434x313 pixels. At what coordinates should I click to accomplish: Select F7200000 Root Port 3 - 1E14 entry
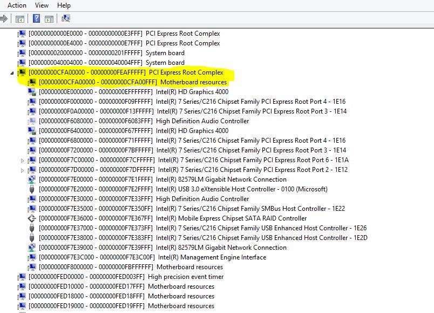click(192, 150)
